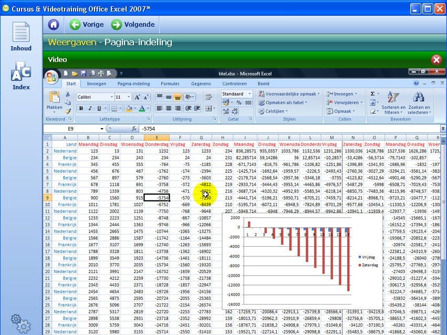Click the Format Painter brush icon
This screenshot has width=447, height=335.
[68, 111]
